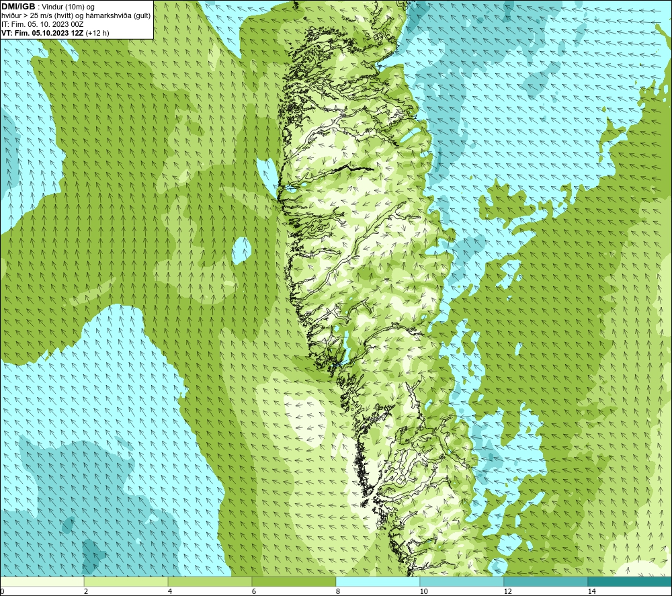Click the 'Vindur (10m) og' text

click(x=69, y=7)
